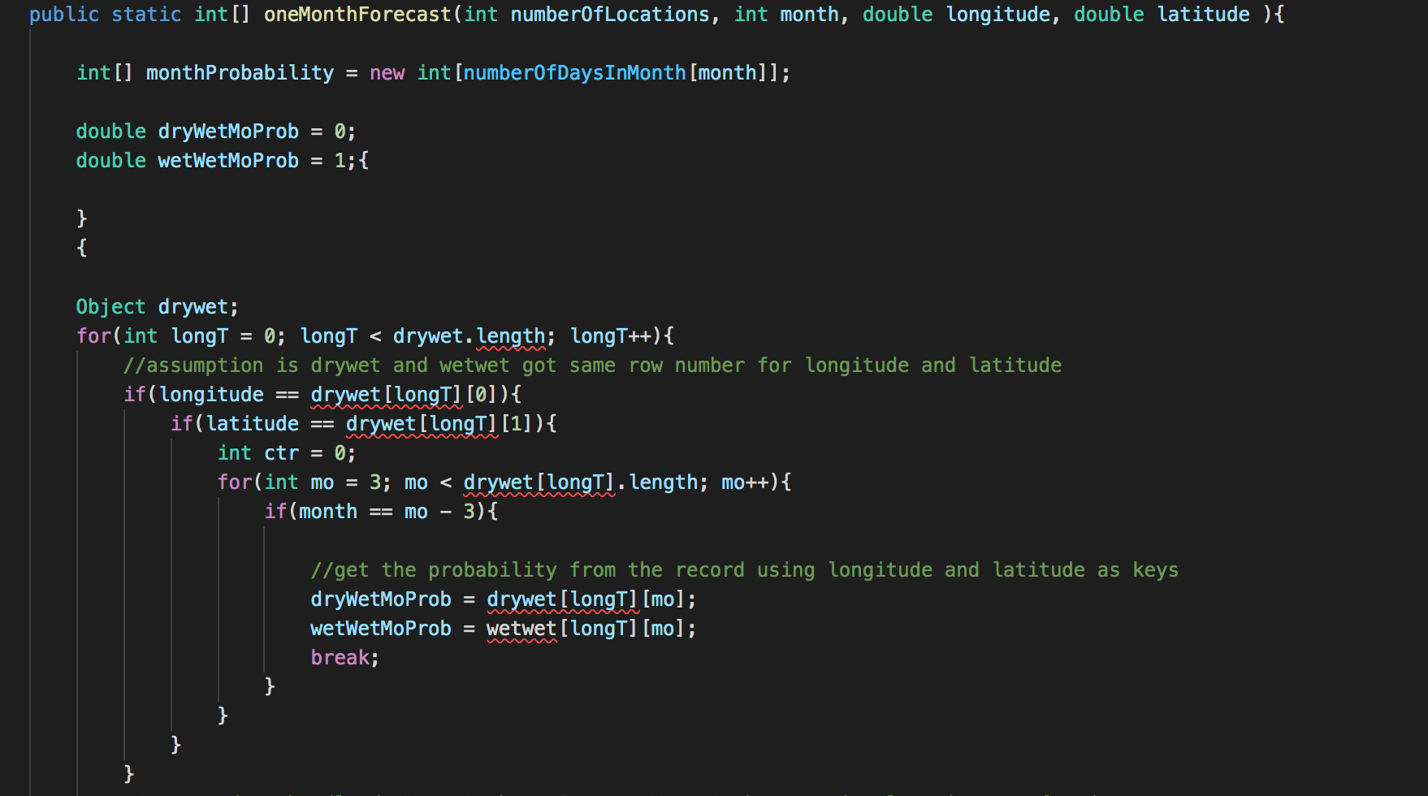Click the double keyword on the latitude parameter
The height and width of the screenshot is (796, 1428).
pos(1109,14)
